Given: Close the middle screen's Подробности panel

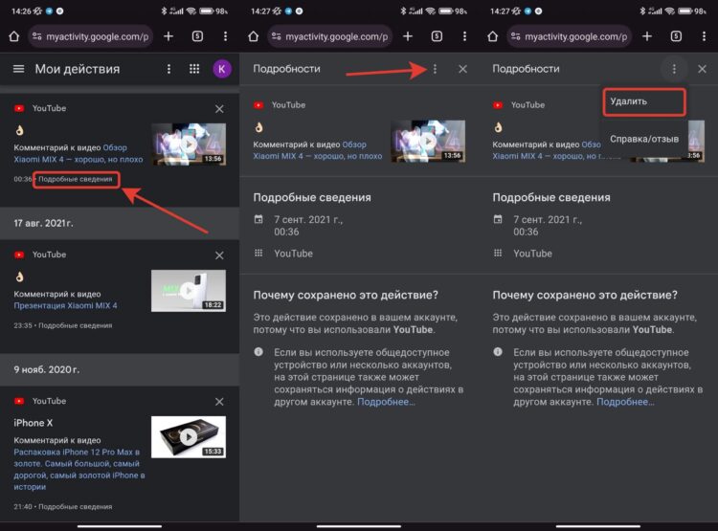Looking at the screenshot, I should coord(463,69).
